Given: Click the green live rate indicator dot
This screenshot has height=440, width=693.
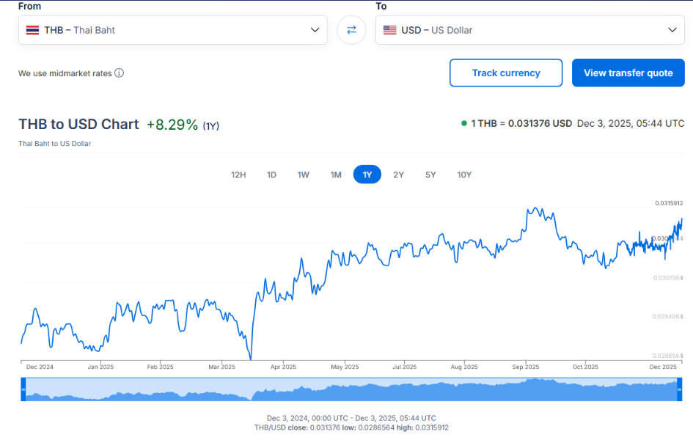Looking at the screenshot, I should [x=463, y=123].
